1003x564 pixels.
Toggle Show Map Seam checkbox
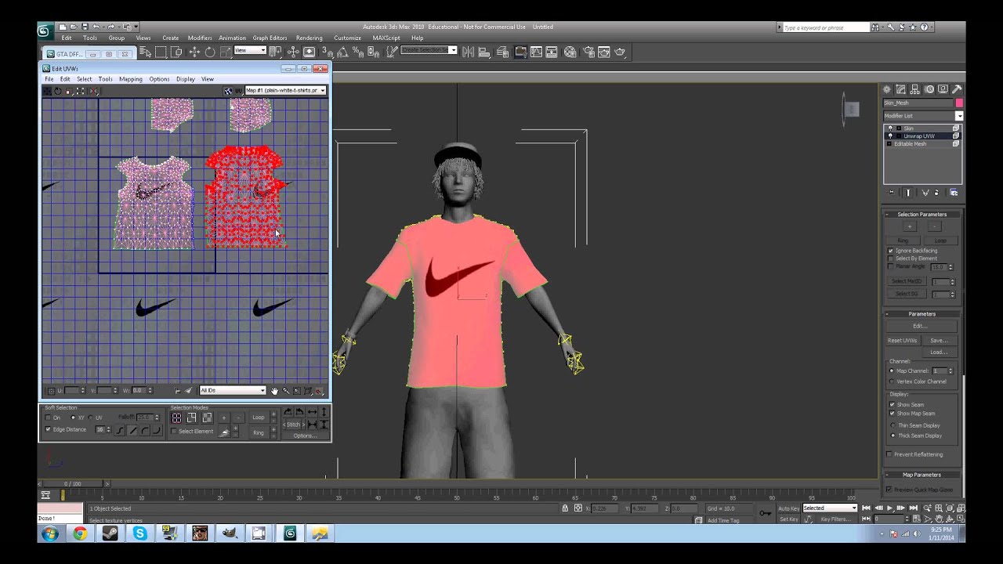892,414
